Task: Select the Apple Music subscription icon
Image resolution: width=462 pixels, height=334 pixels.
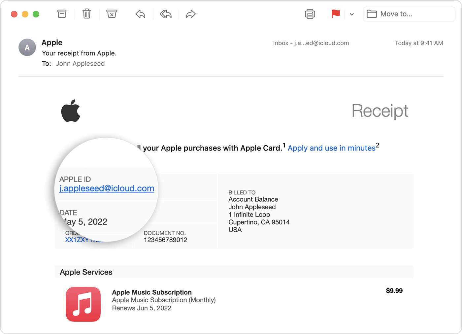Action: (83, 304)
